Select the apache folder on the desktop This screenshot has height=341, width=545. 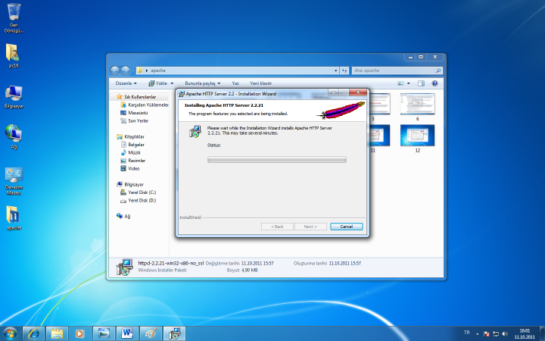coord(13,215)
